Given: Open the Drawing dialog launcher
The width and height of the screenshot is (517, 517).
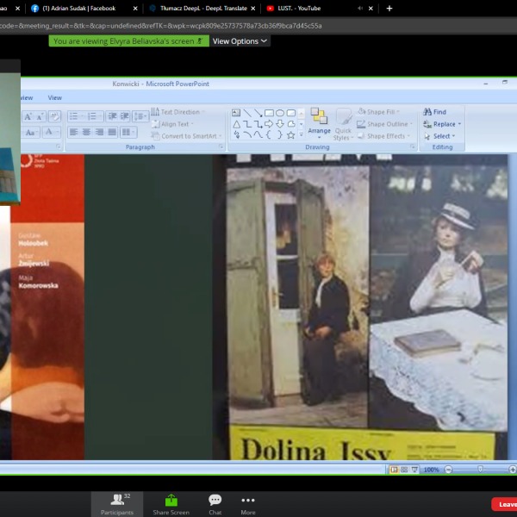Looking at the screenshot, I should pos(413,146).
